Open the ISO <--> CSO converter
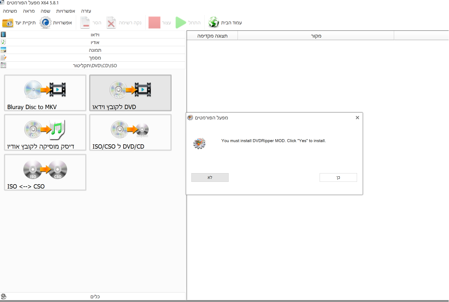449x302 pixels. (x=45, y=172)
